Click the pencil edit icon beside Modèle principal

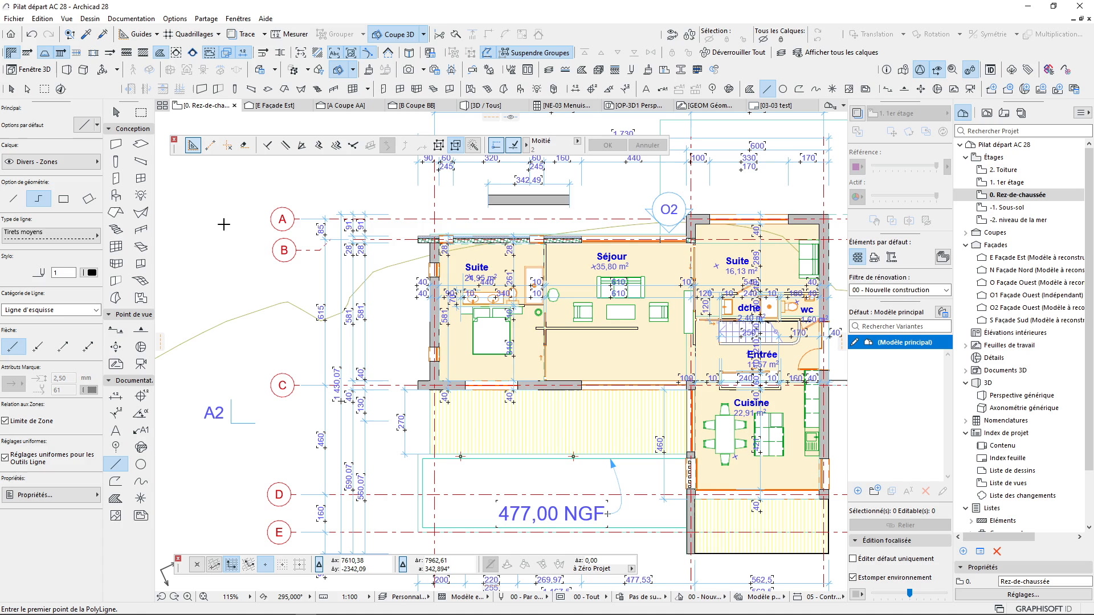855,342
